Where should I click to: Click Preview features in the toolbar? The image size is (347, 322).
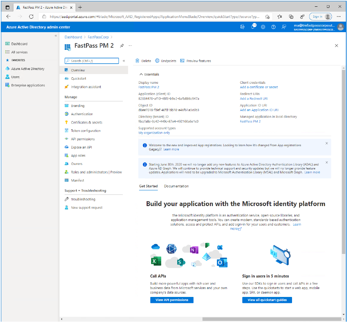pyautogui.click(x=196, y=61)
